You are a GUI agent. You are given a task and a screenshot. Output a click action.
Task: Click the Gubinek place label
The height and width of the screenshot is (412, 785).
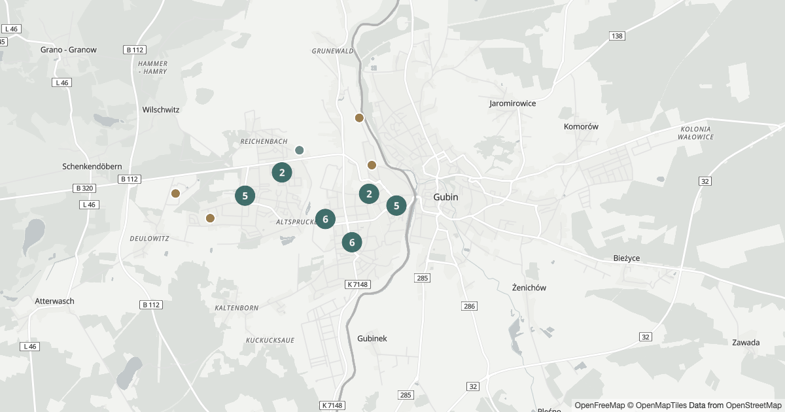pyautogui.click(x=372, y=338)
